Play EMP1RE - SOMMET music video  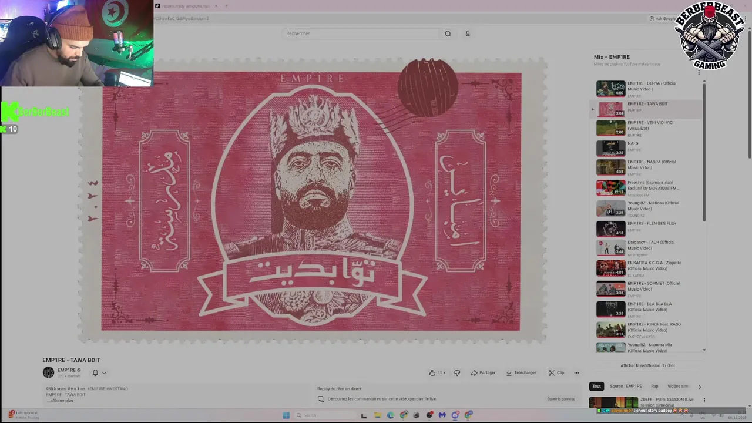pos(648,289)
